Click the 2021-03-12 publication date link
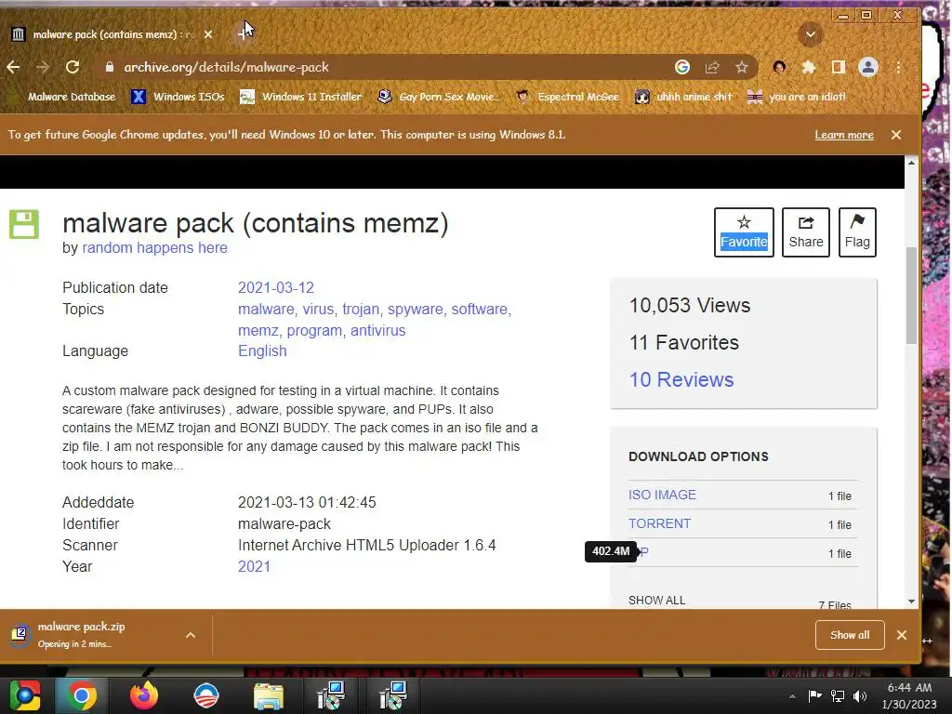952x714 pixels. (275, 288)
